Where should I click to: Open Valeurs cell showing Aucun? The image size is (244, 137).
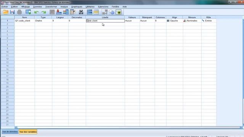132,21
